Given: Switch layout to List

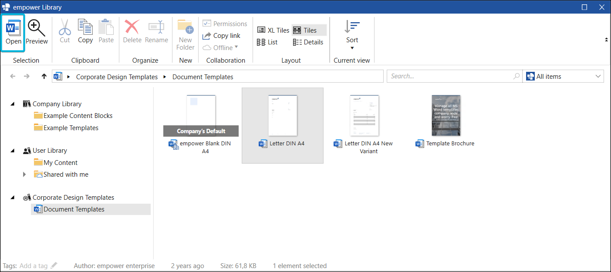Looking at the screenshot, I should (x=267, y=42).
